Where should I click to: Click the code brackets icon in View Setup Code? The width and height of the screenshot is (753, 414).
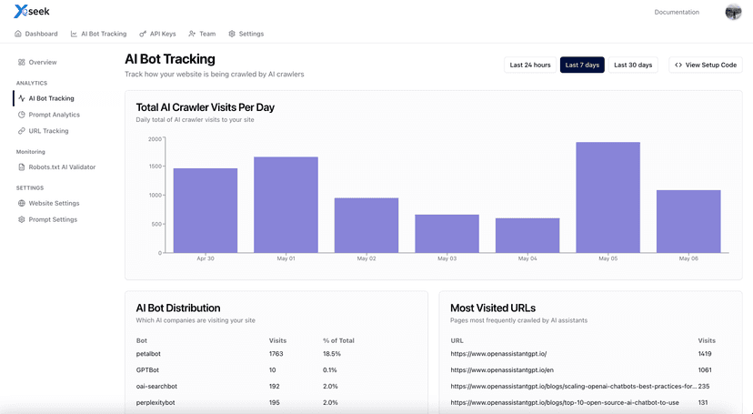[x=678, y=65]
